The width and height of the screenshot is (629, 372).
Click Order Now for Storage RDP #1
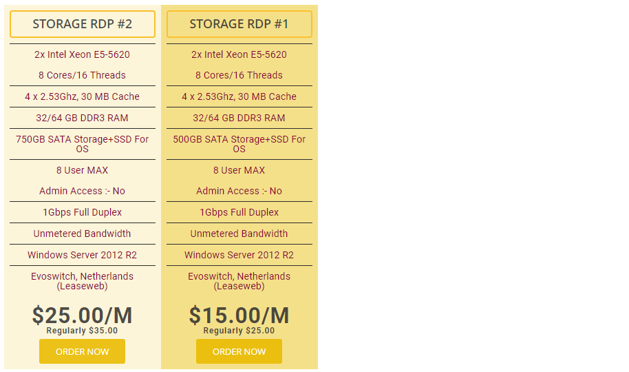coord(239,351)
